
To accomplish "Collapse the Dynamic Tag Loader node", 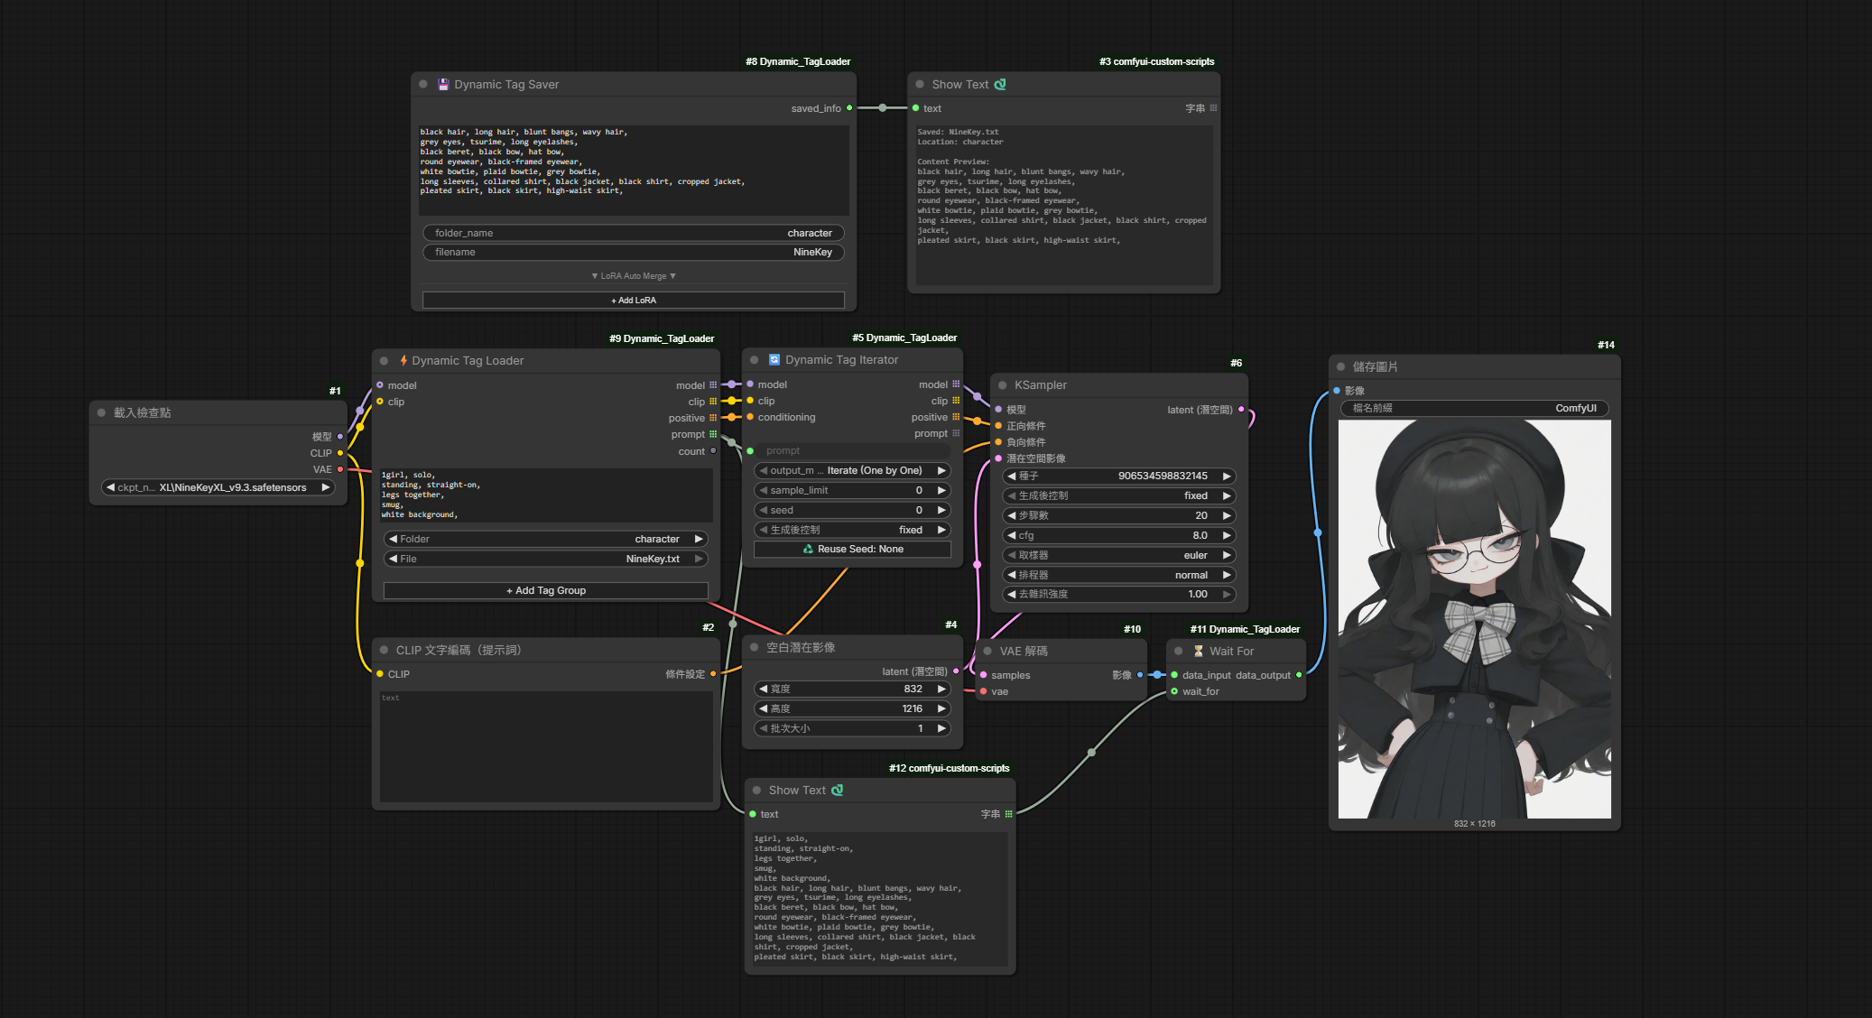I will click(385, 361).
